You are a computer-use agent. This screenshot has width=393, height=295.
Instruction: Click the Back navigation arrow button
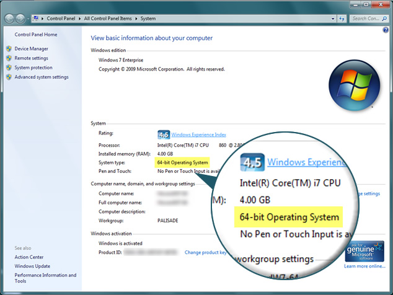tap(9, 19)
